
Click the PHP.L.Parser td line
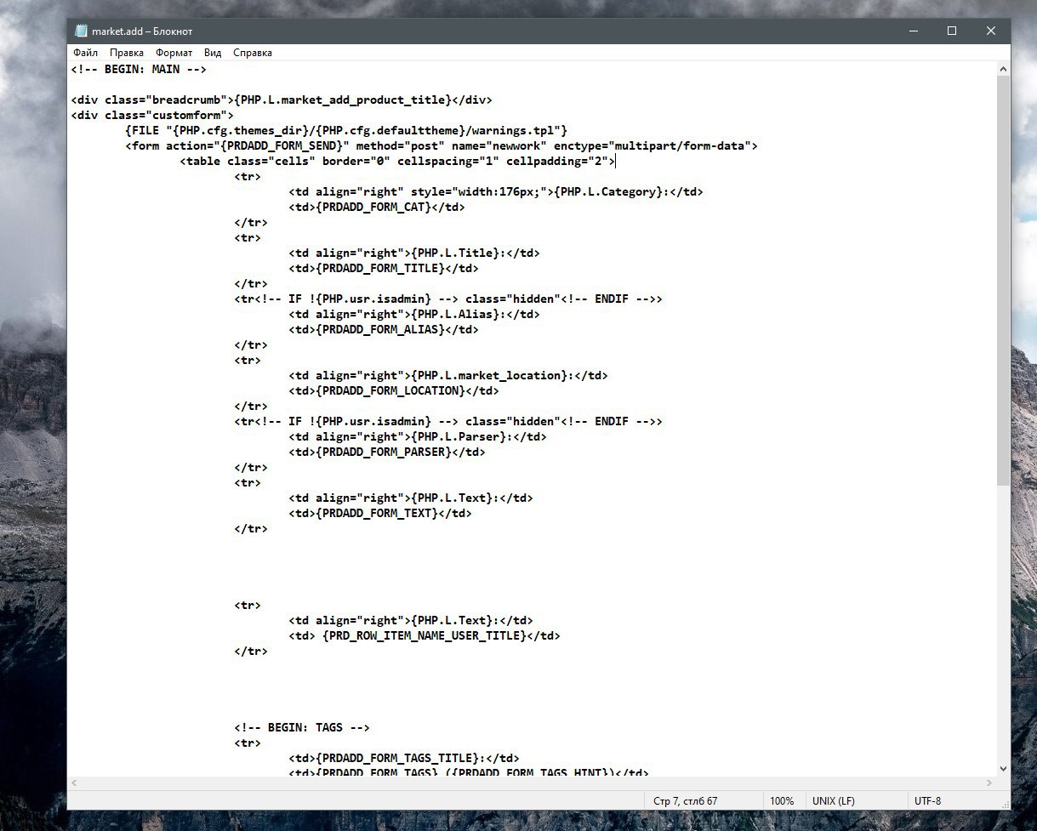(x=418, y=436)
